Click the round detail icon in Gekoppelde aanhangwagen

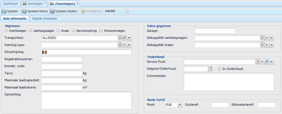point(262,37)
